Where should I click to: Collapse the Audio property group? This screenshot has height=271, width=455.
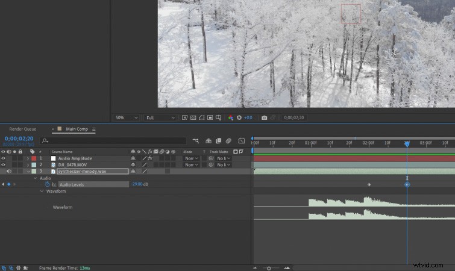(36, 178)
